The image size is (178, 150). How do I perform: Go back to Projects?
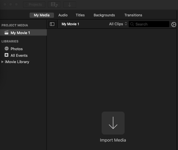(x=34, y=5)
